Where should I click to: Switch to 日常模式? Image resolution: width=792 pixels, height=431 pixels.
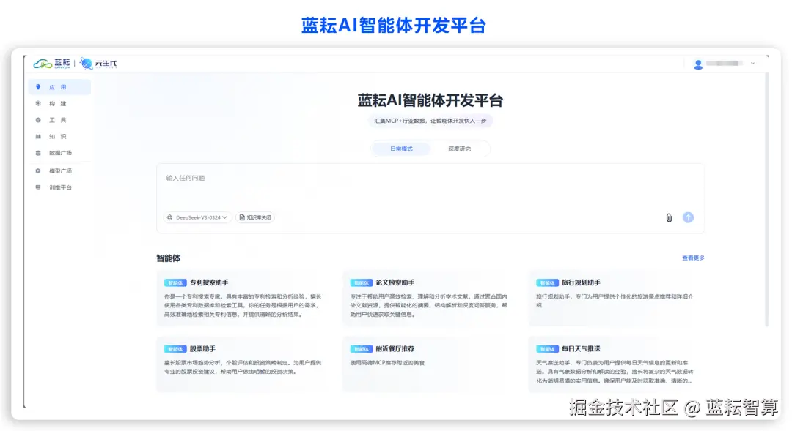point(401,149)
